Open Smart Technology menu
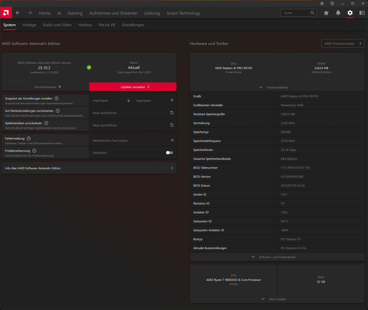Screen dimensions: 368x310 184,13
